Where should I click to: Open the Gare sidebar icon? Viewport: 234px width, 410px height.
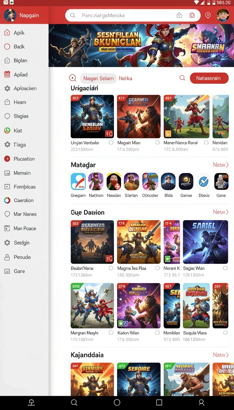click(x=7, y=271)
